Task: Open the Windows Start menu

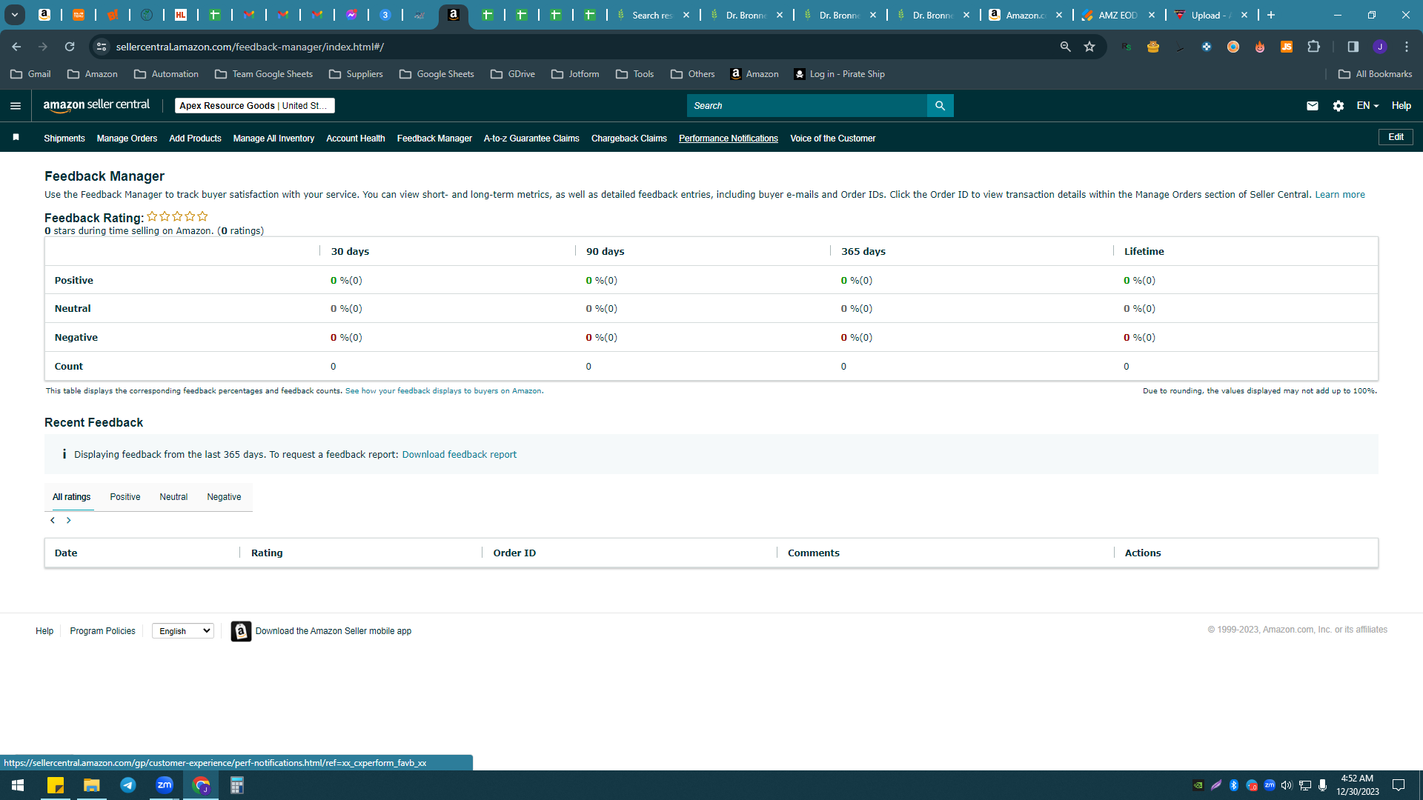Action: (x=18, y=785)
